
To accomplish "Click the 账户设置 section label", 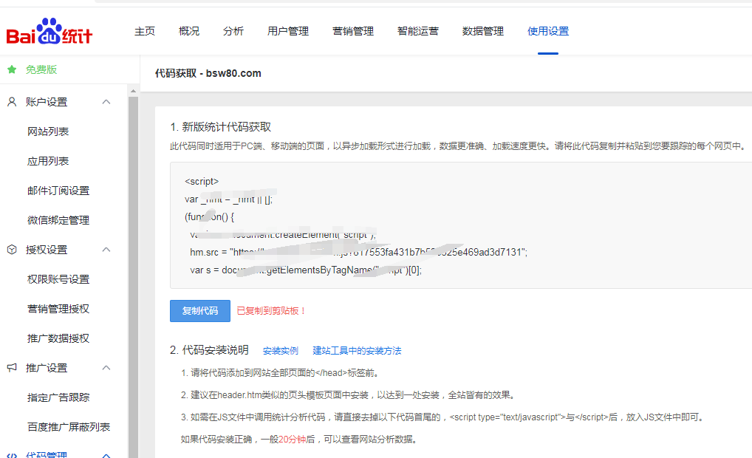I will click(x=47, y=102).
